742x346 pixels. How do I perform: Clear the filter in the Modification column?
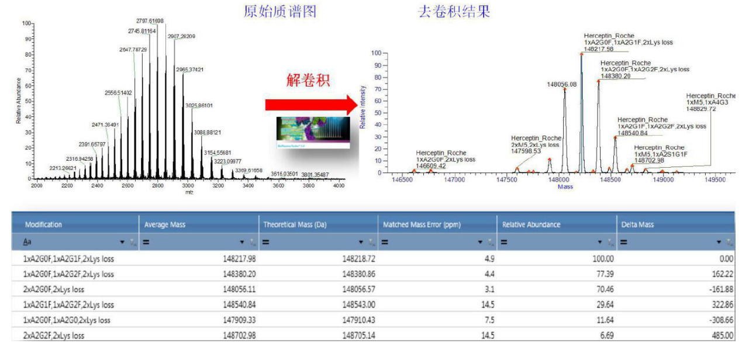coord(133,242)
